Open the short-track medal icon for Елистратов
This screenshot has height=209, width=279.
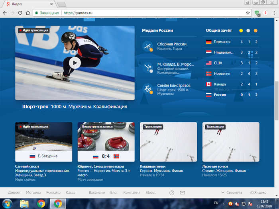pyautogui.click(x=148, y=89)
